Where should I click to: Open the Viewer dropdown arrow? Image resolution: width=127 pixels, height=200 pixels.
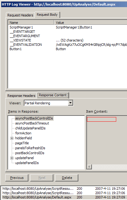[x=71, y=103]
